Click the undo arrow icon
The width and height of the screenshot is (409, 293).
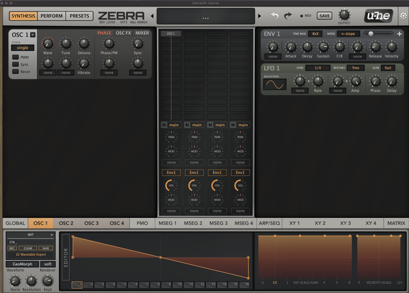tap(275, 16)
